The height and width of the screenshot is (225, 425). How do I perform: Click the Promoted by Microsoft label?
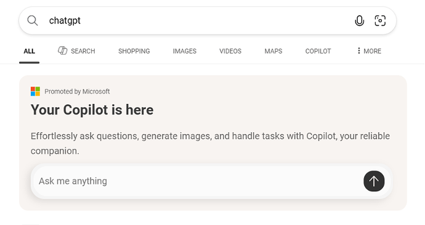point(77,92)
